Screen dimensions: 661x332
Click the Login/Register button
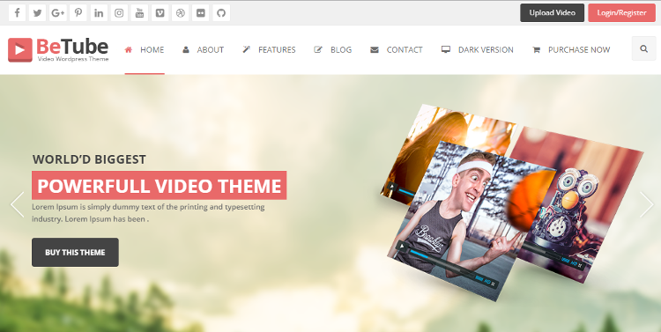click(622, 13)
